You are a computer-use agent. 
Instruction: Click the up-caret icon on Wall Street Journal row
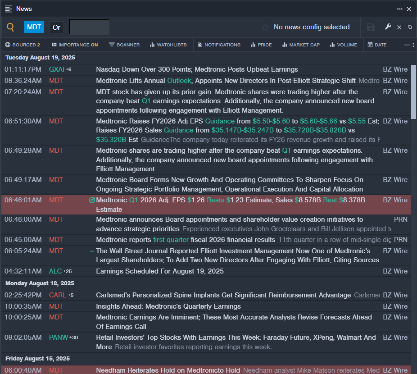click(x=92, y=251)
